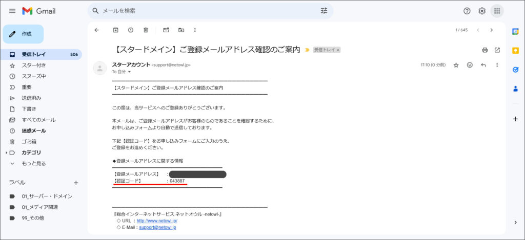The height and width of the screenshot is (240, 525).
Task: Star this message
Action: [x=456, y=65]
